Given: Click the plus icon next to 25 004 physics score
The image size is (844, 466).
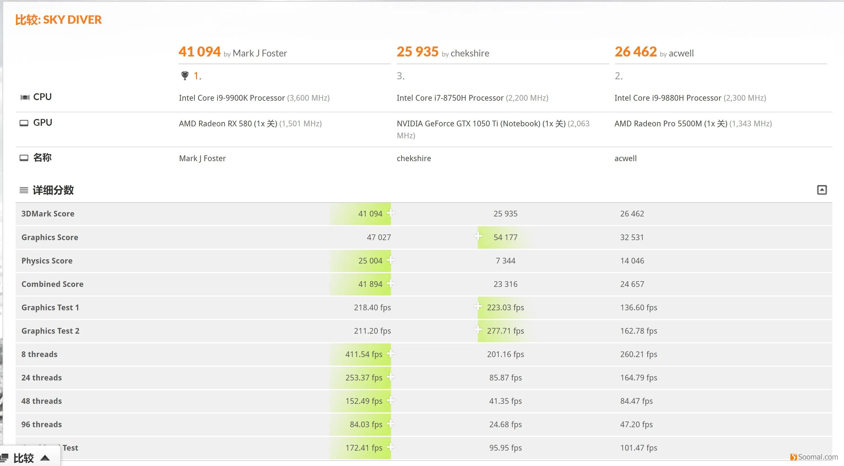Looking at the screenshot, I should point(391,260).
